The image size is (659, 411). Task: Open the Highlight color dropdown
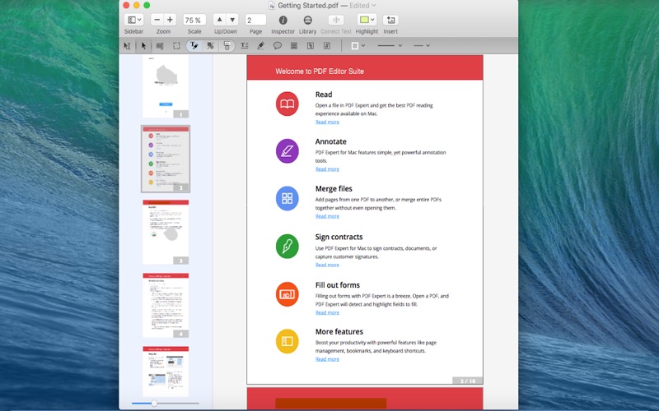pos(372,20)
